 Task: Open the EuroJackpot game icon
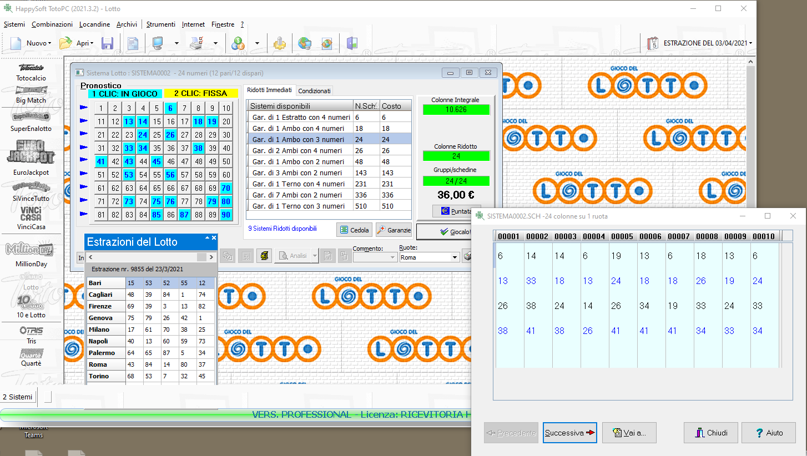pos(31,157)
